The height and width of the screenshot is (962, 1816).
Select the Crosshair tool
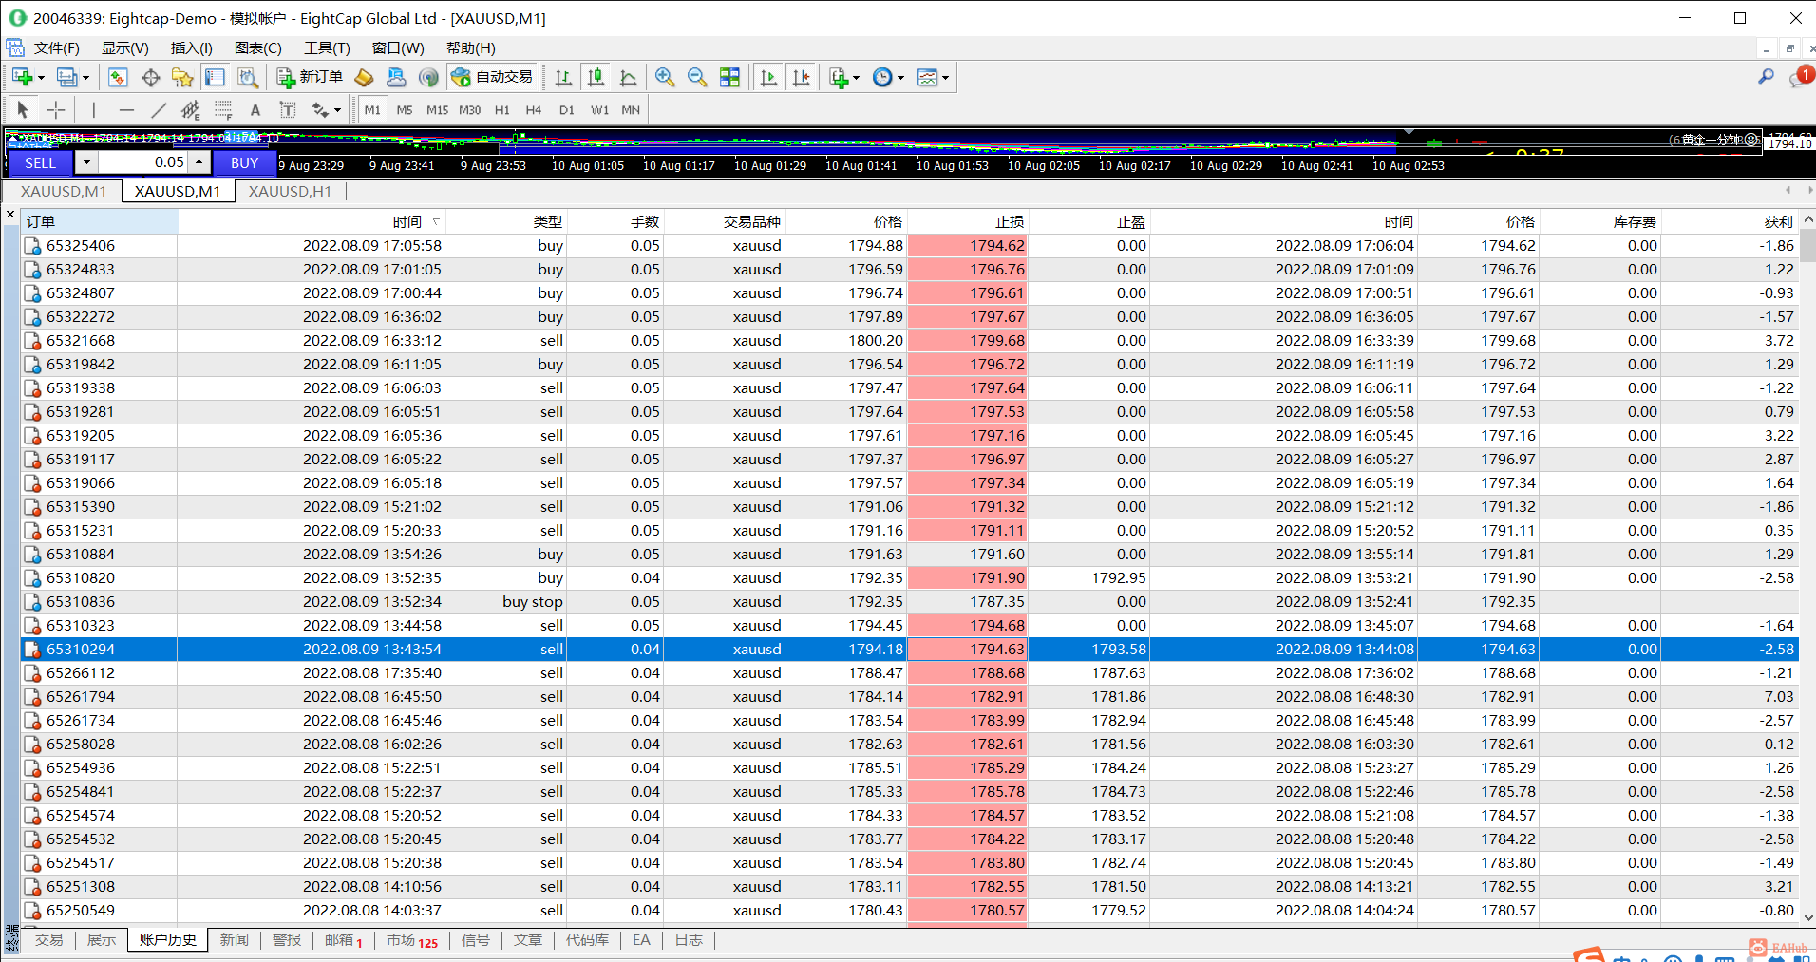(56, 110)
